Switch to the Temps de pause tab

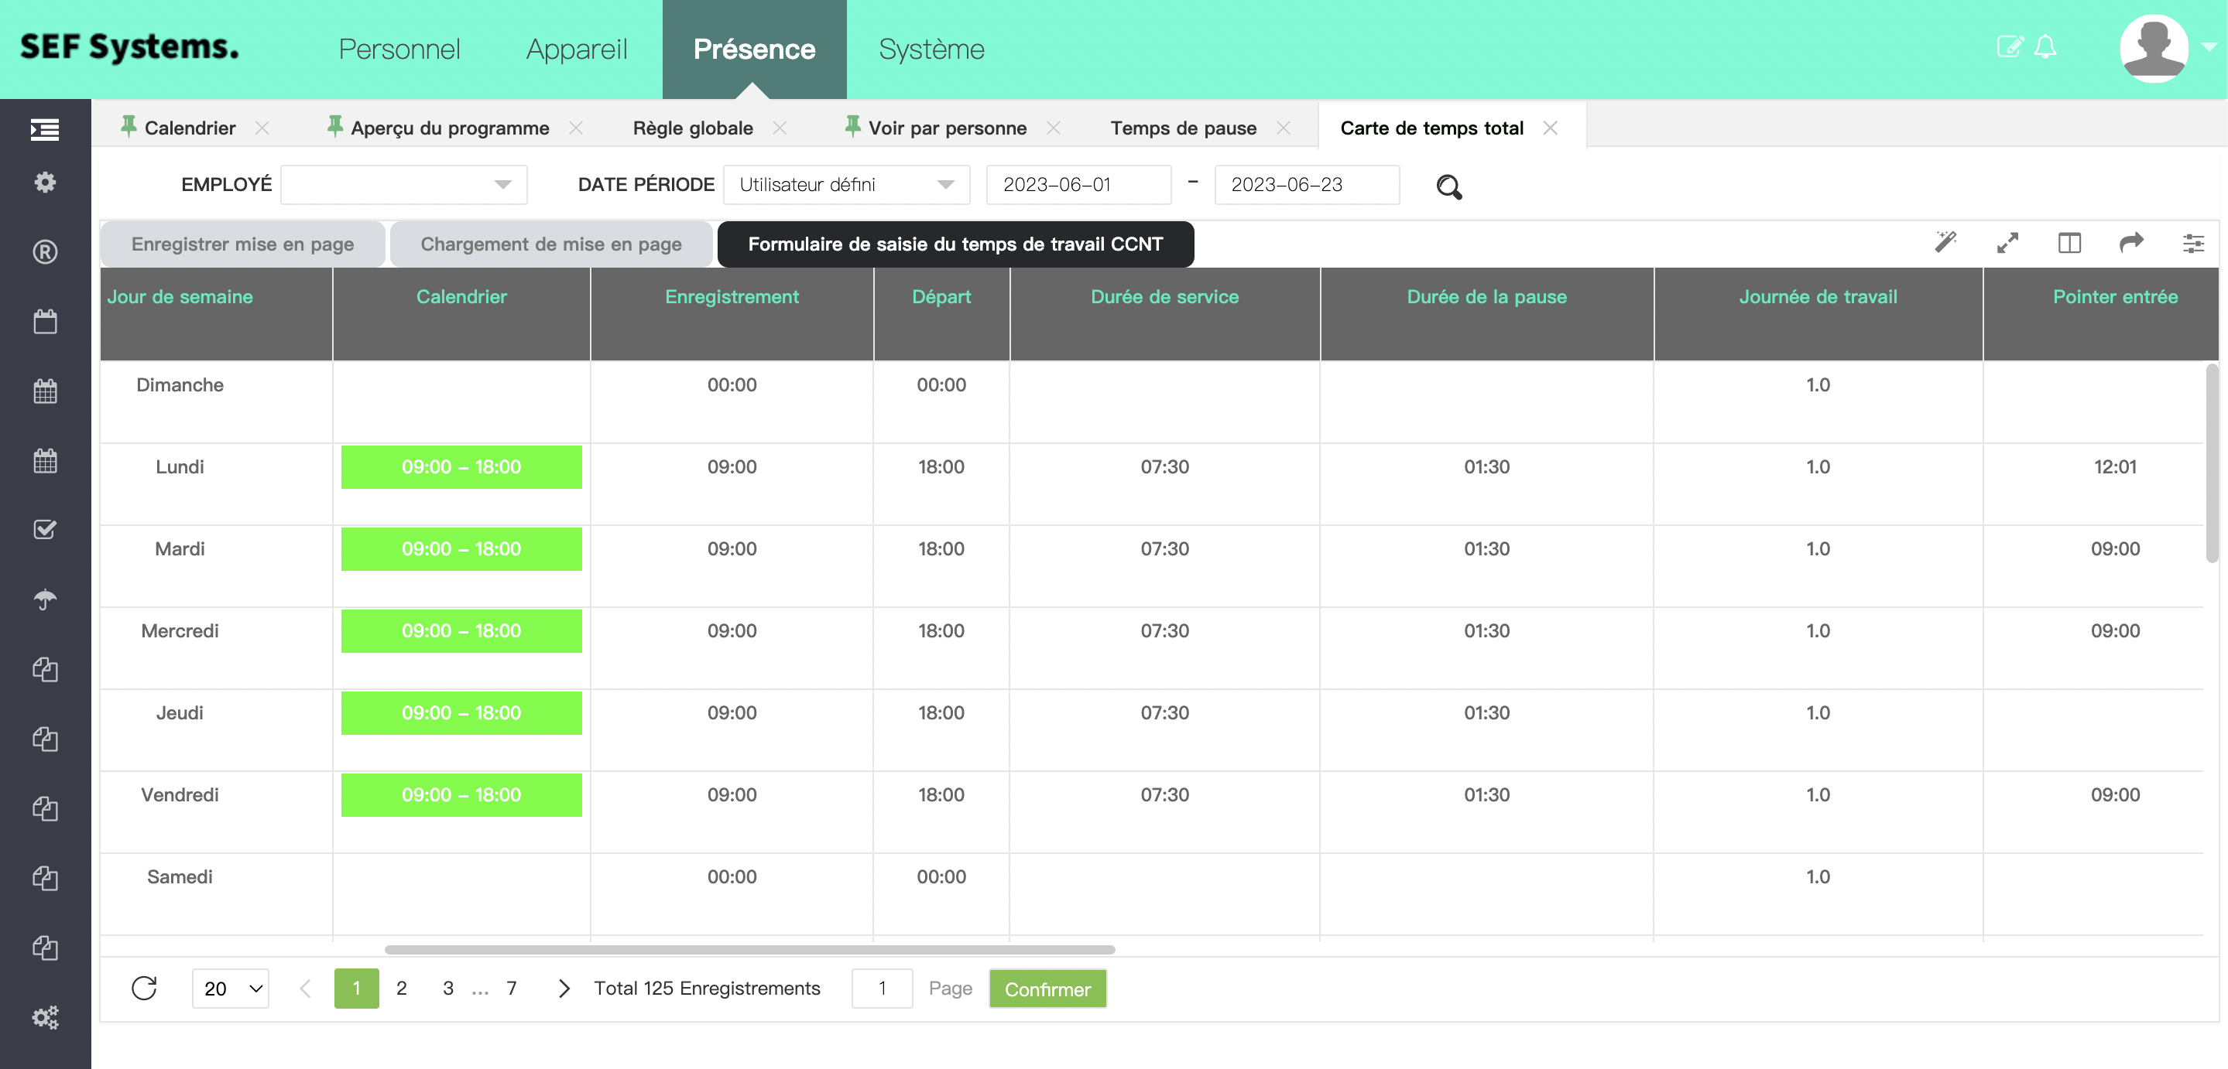[1182, 128]
